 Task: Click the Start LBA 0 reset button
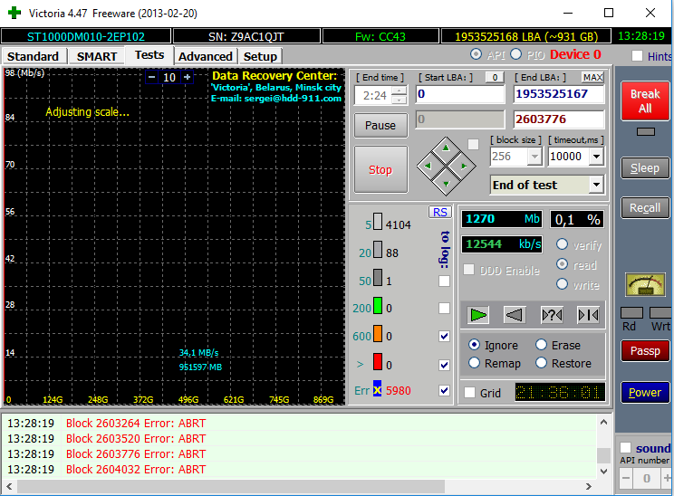point(495,77)
